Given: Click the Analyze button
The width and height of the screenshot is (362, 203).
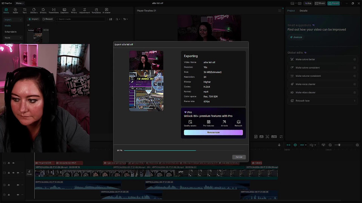Looking at the screenshot, I should [296, 37].
